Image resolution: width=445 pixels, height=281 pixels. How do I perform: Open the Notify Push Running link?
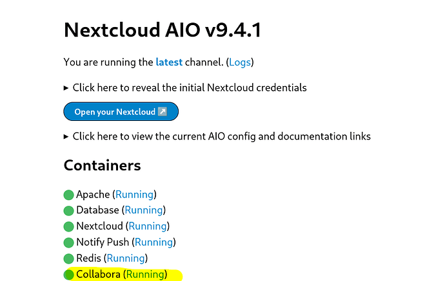pyautogui.click(x=153, y=242)
